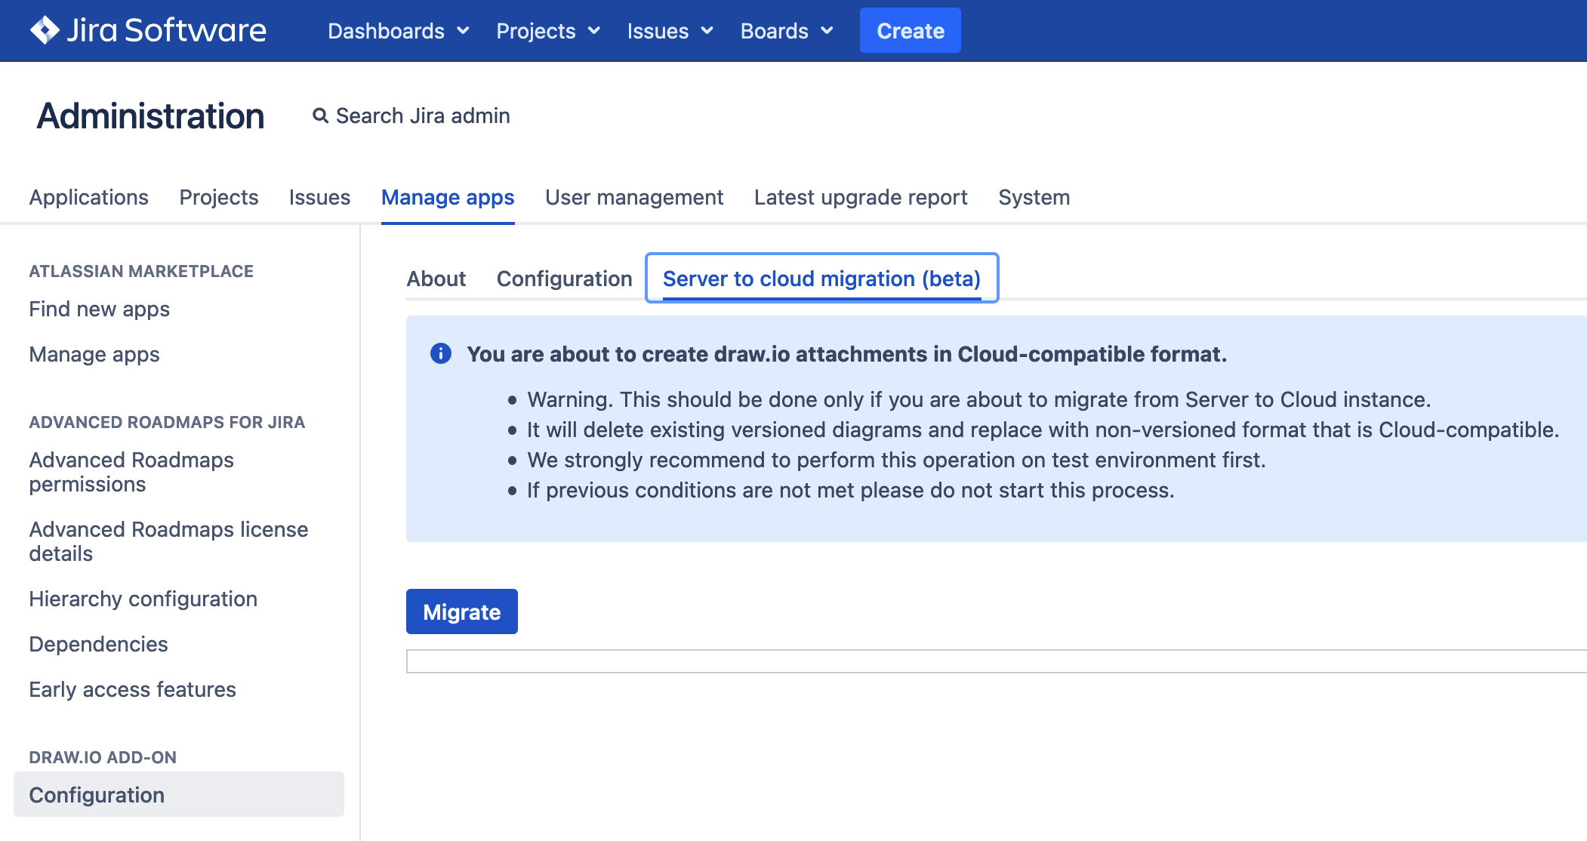Image resolution: width=1587 pixels, height=841 pixels.
Task: Expand the Projects menu in the top bar
Action: coord(536,31)
